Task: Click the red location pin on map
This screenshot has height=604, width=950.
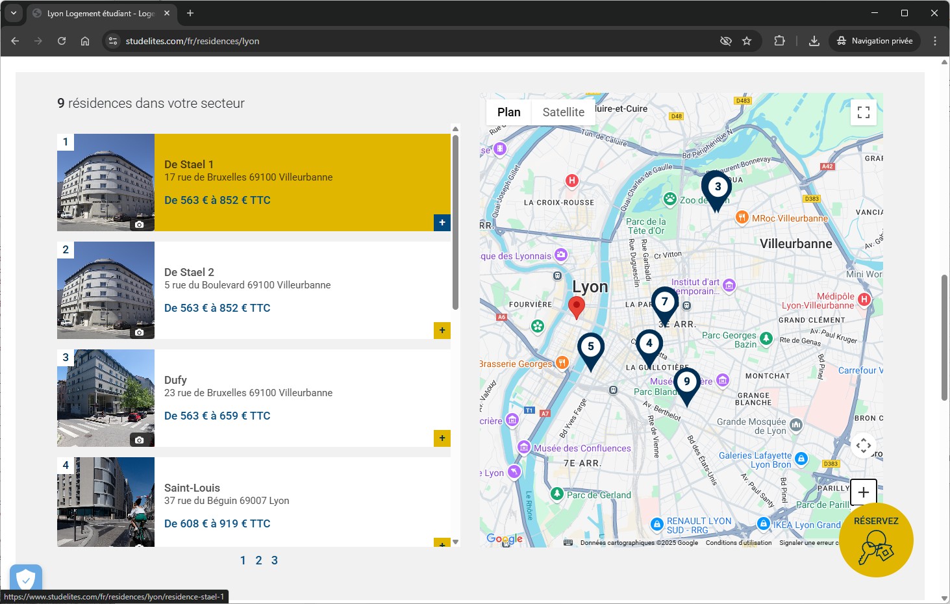Action: (576, 306)
